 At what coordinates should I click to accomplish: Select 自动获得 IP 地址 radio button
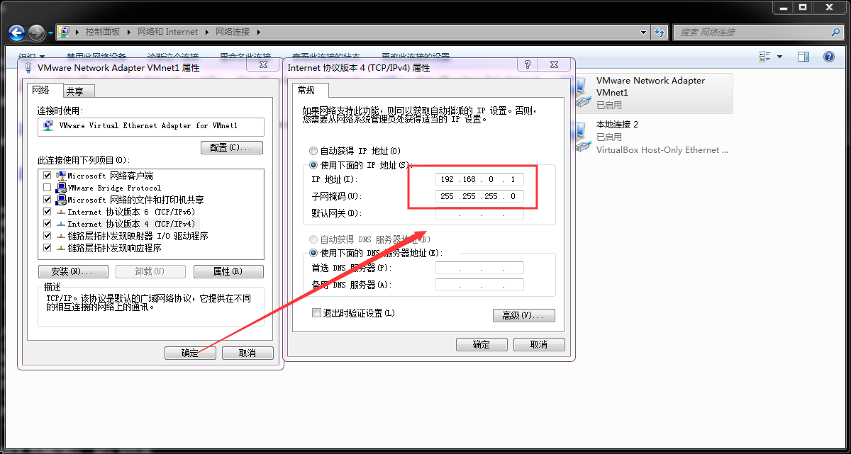point(313,151)
